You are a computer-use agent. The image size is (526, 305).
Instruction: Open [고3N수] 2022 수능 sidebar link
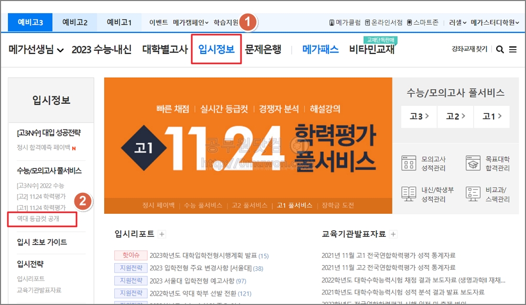(x=40, y=186)
